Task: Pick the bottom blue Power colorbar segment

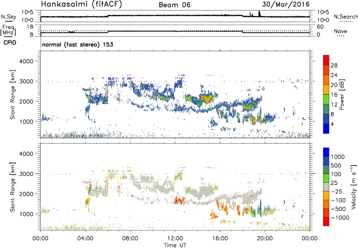Action: point(326,128)
